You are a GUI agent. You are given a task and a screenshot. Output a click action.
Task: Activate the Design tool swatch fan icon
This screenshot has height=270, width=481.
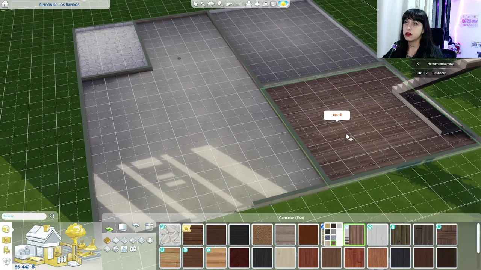click(x=211, y=4)
